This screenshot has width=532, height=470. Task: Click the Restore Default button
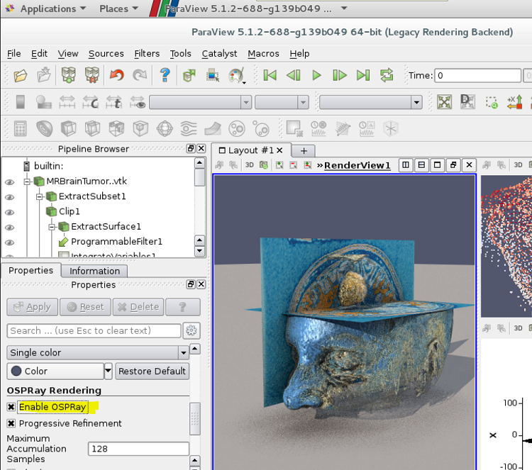pyautogui.click(x=152, y=371)
